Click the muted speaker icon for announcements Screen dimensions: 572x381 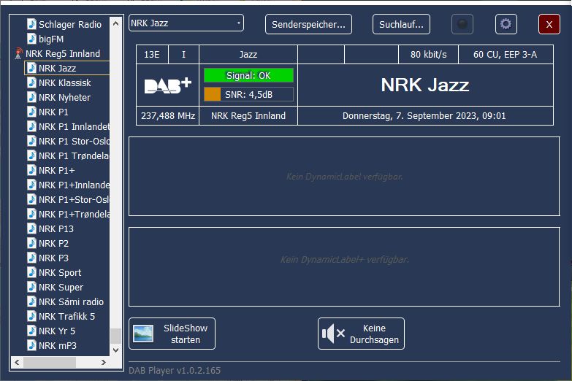click(x=334, y=334)
